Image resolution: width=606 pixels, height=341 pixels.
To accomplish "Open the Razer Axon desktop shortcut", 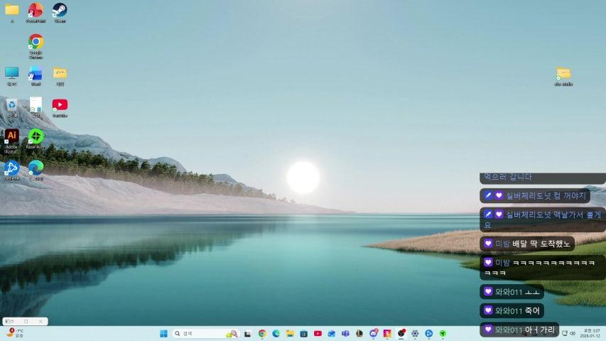I will point(36,136).
